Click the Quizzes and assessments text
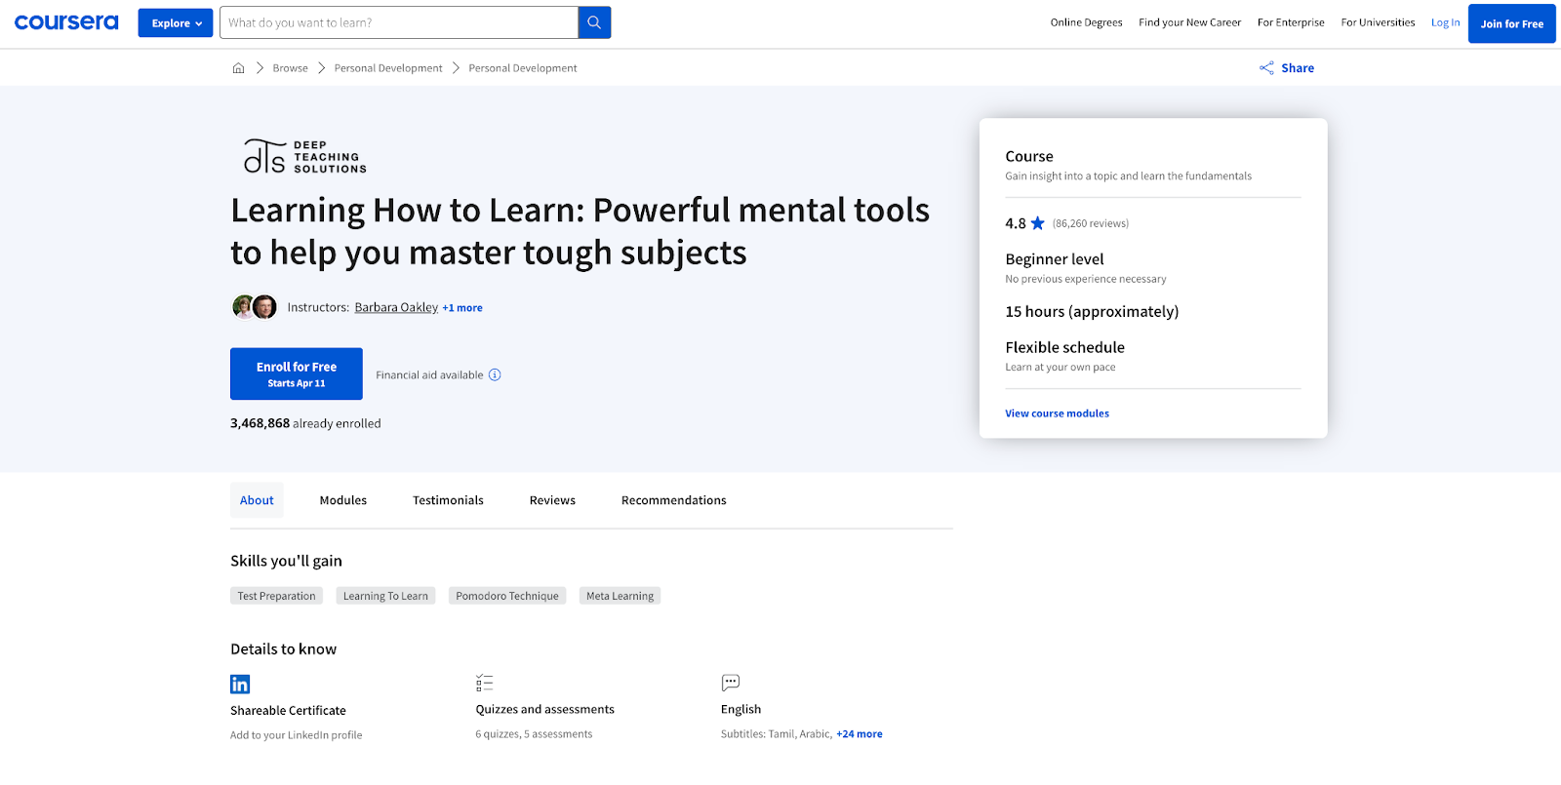Screen dimensions: 1561x785 (545, 710)
